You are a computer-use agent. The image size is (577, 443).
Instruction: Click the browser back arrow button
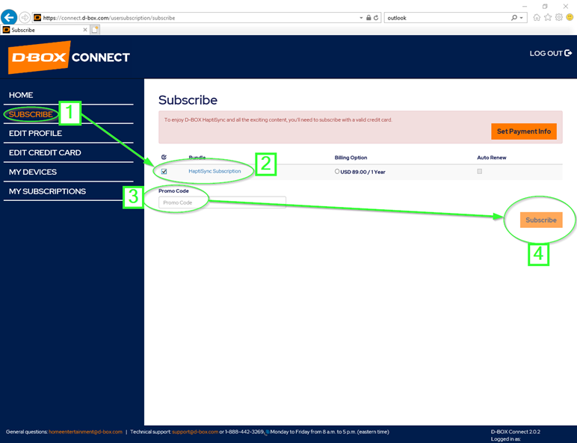pos(9,17)
